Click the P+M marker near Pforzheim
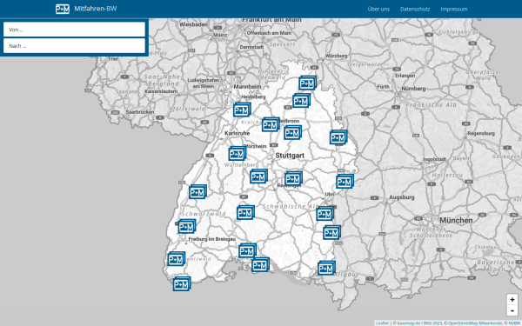The image size is (522, 326). click(x=238, y=154)
